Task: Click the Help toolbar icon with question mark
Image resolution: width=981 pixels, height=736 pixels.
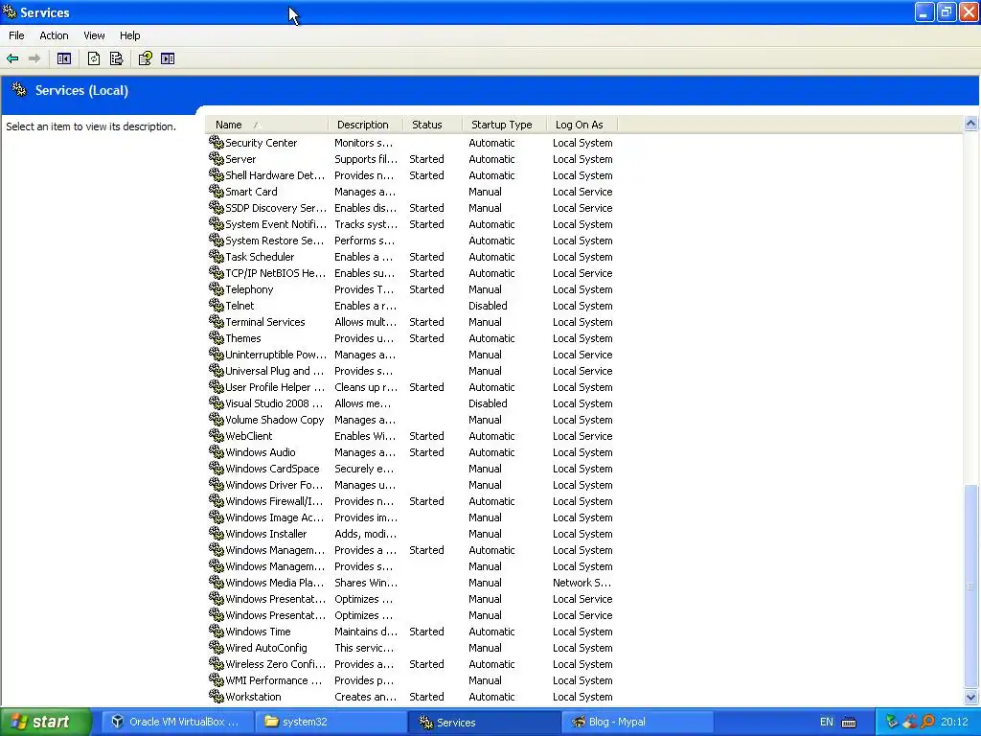Action: (146, 58)
